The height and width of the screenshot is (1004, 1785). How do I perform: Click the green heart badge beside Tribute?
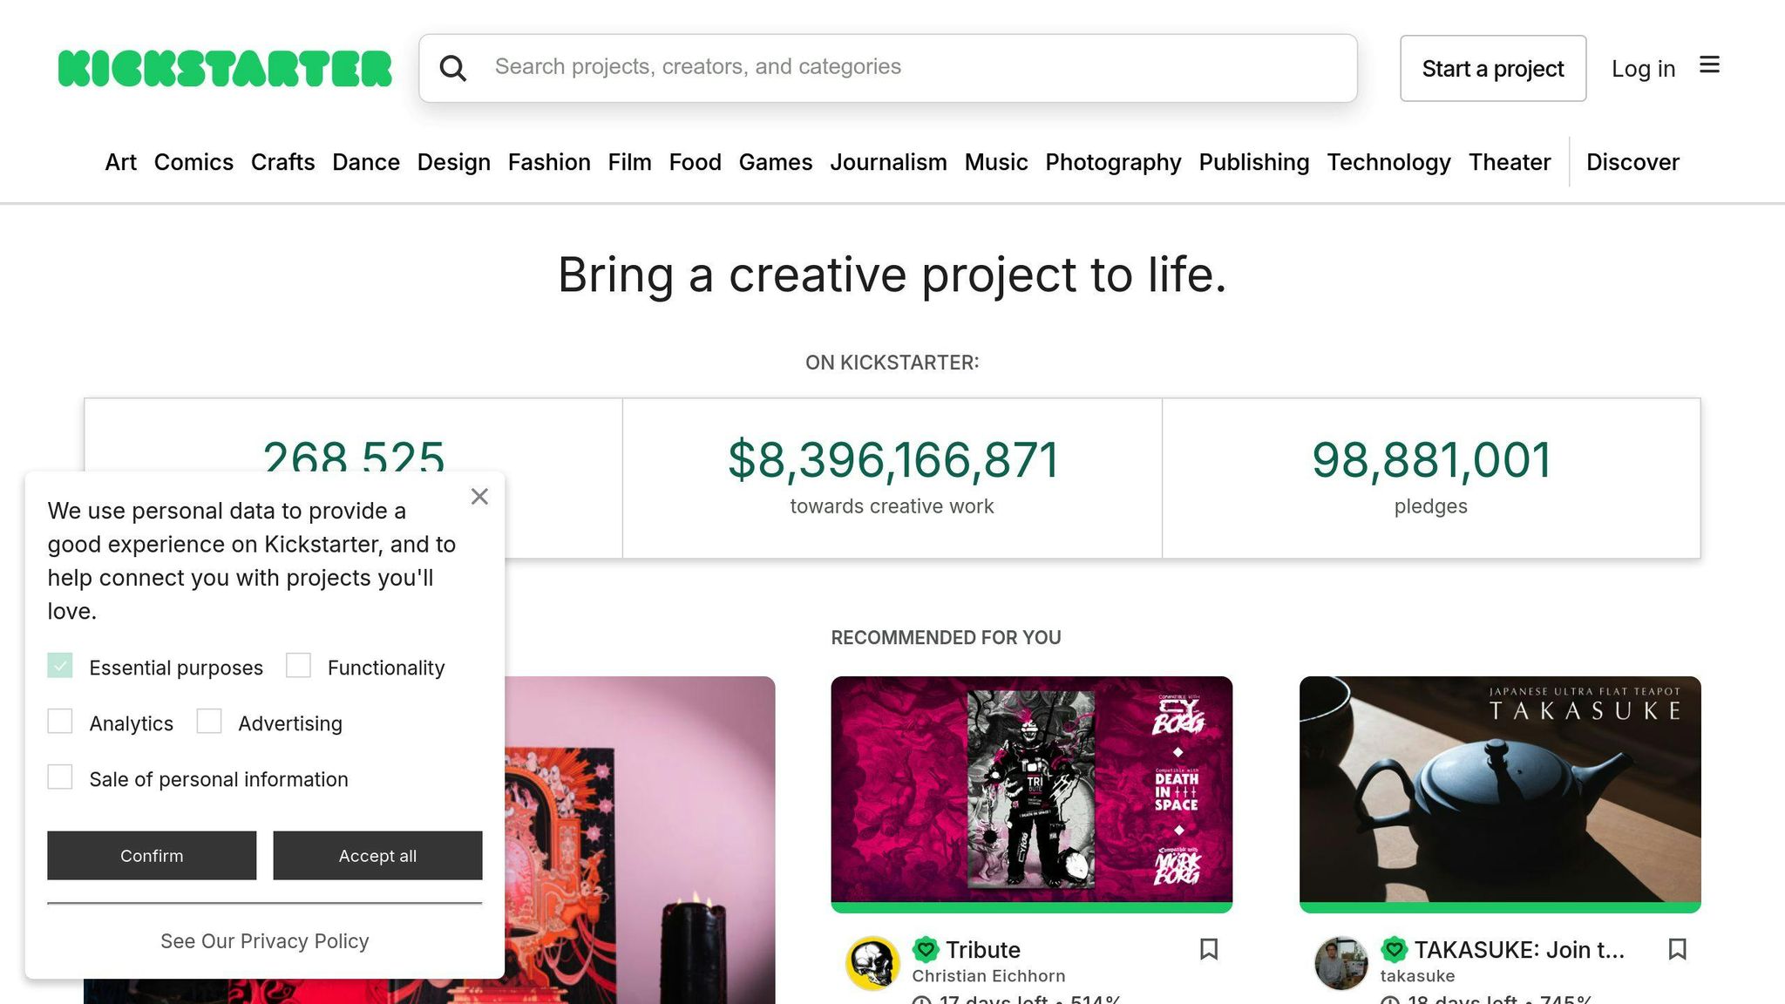coord(926,949)
